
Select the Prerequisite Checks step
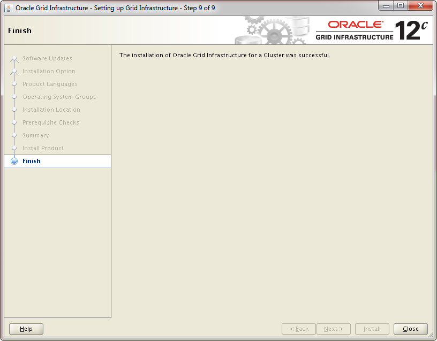(x=50, y=122)
